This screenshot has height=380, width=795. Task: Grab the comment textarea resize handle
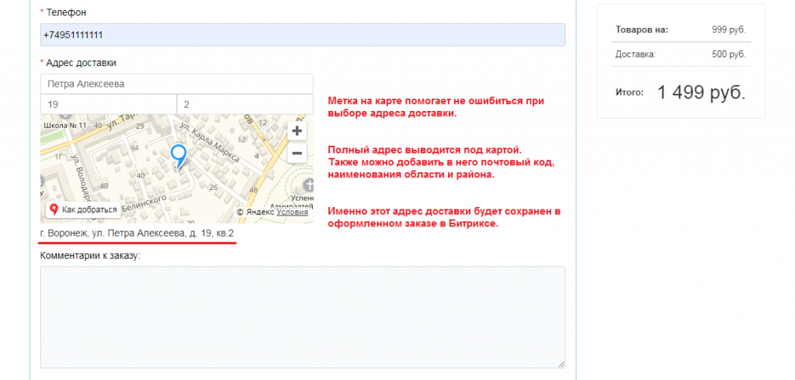coord(561,364)
